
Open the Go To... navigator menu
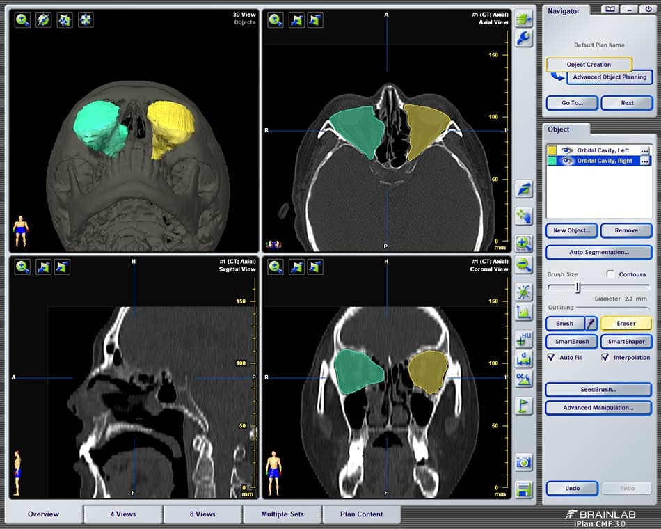click(571, 103)
